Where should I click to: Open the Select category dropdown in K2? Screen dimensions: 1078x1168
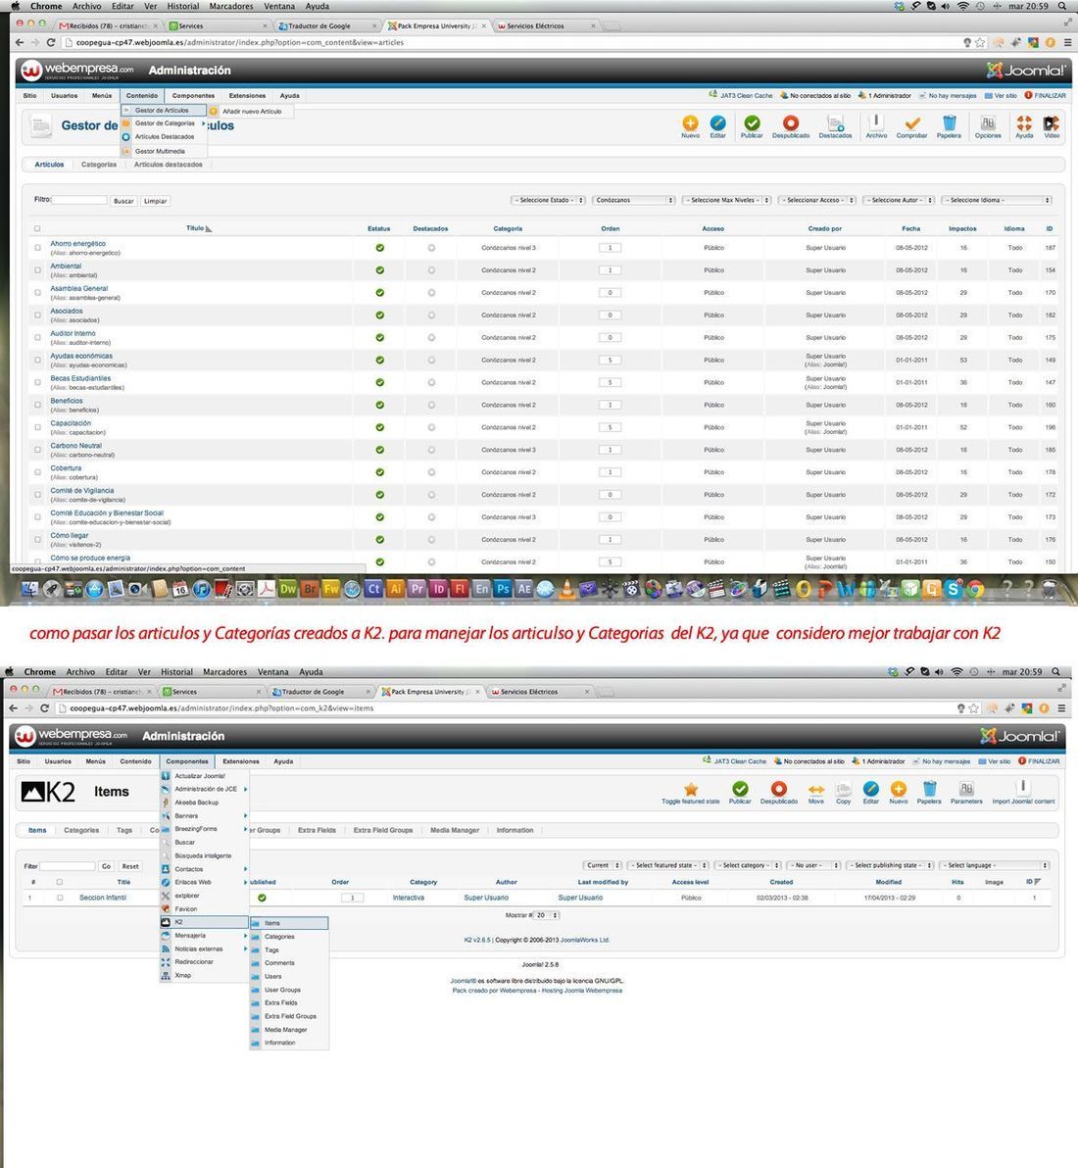pyautogui.click(x=748, y=865)
